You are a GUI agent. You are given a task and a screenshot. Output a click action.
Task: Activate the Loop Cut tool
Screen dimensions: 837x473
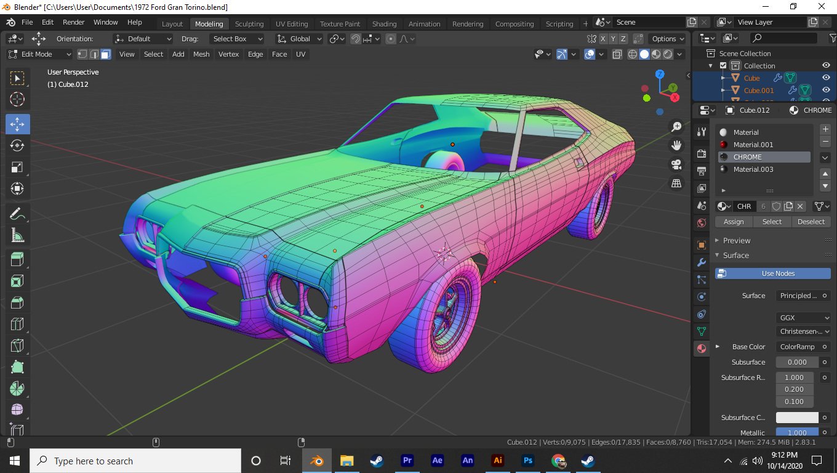pos(17,324)
